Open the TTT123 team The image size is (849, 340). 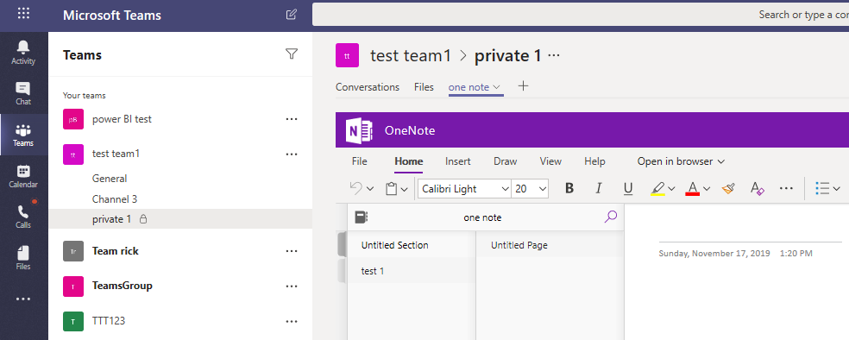click(109, 321)
